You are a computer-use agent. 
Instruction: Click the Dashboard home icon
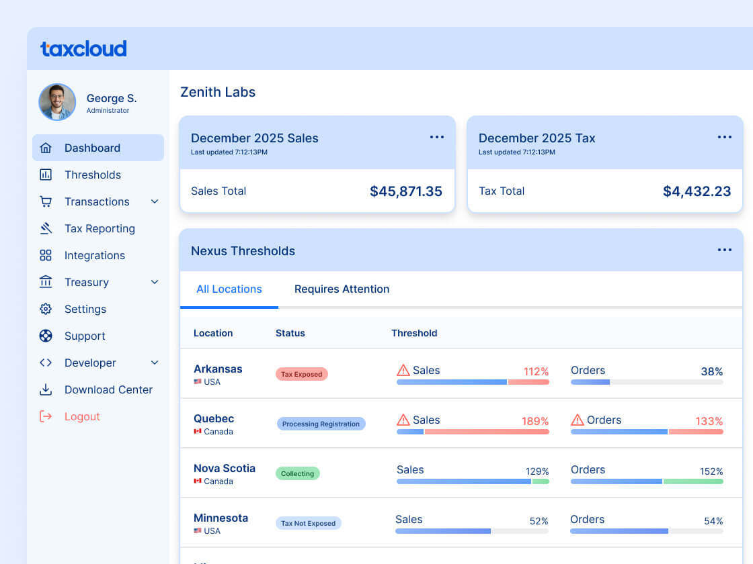46,148
